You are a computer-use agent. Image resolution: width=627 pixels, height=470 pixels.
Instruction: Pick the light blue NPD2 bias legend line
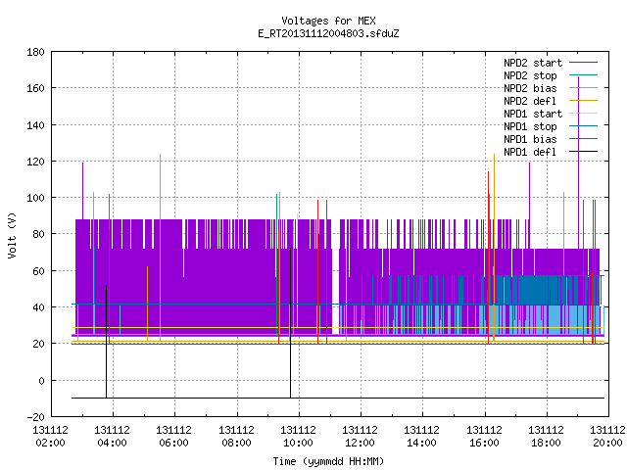click(583, 88)
